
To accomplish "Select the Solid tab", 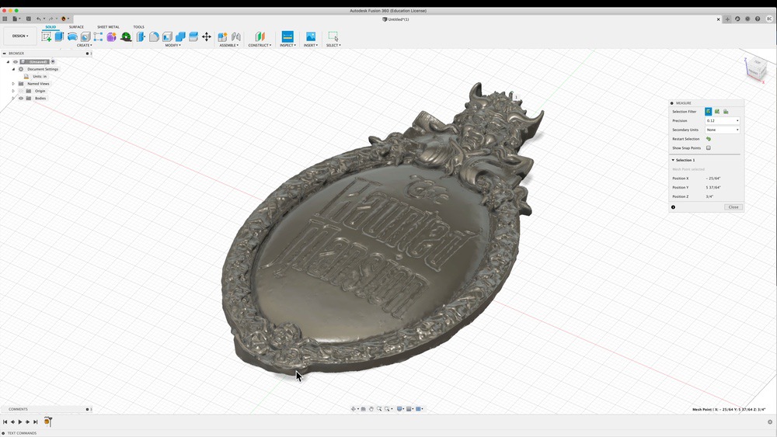I will click(x=51, y=26).
